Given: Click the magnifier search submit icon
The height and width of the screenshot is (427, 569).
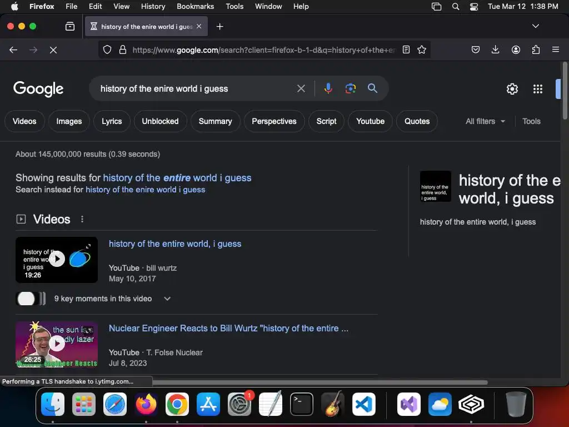Looking at the screenshot, I should click(372, 88).
